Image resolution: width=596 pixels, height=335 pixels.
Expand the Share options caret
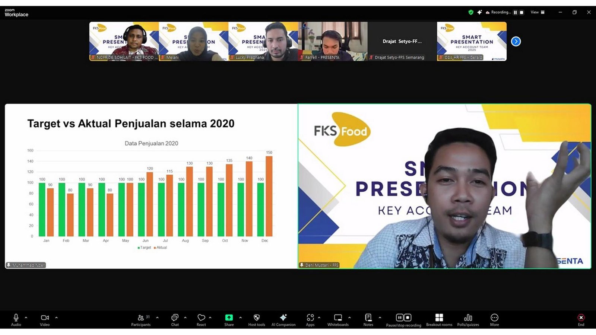240,318
